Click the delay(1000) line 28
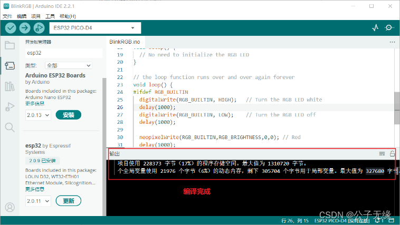The height and width of the screenshot is (225, 400). (157, 122)
